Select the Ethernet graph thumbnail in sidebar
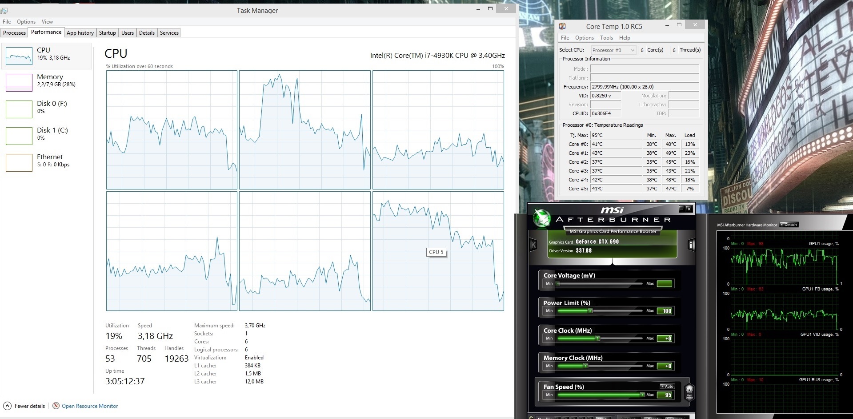The height and width of the screenshot is (419, 853). click(x=19, y=162)
